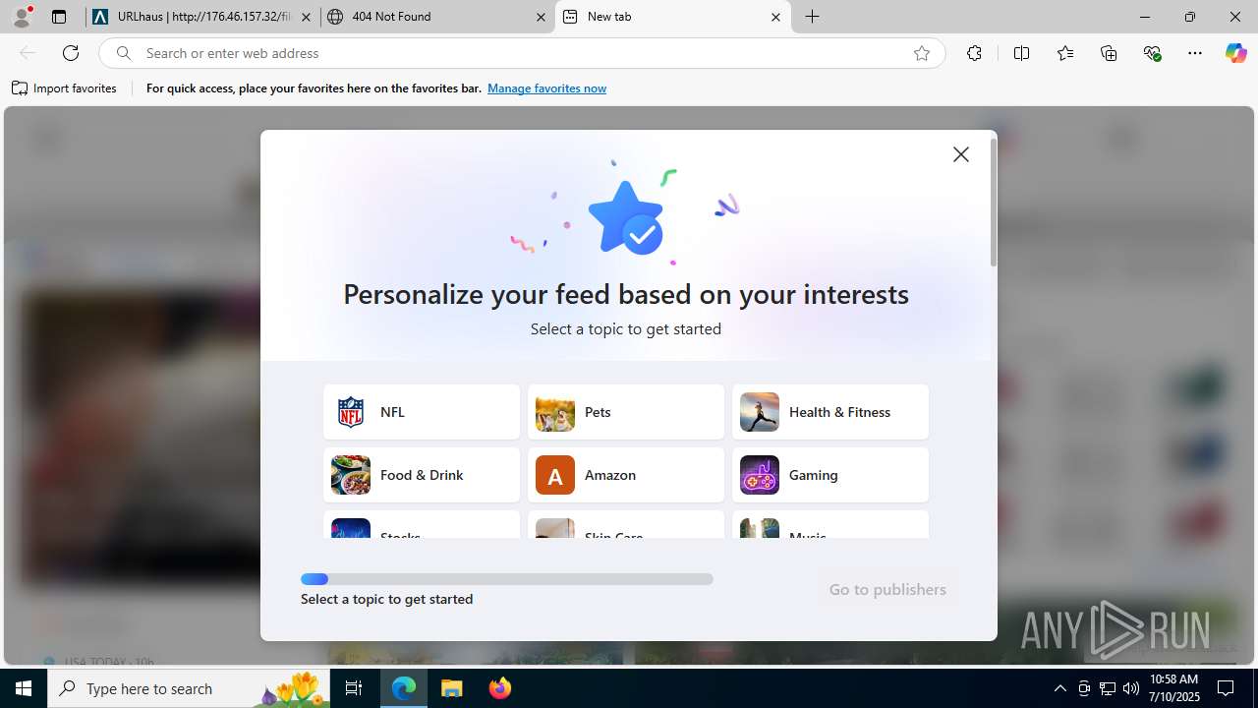
Task: Open the tab actions menu icon
Action: [59, 17]
